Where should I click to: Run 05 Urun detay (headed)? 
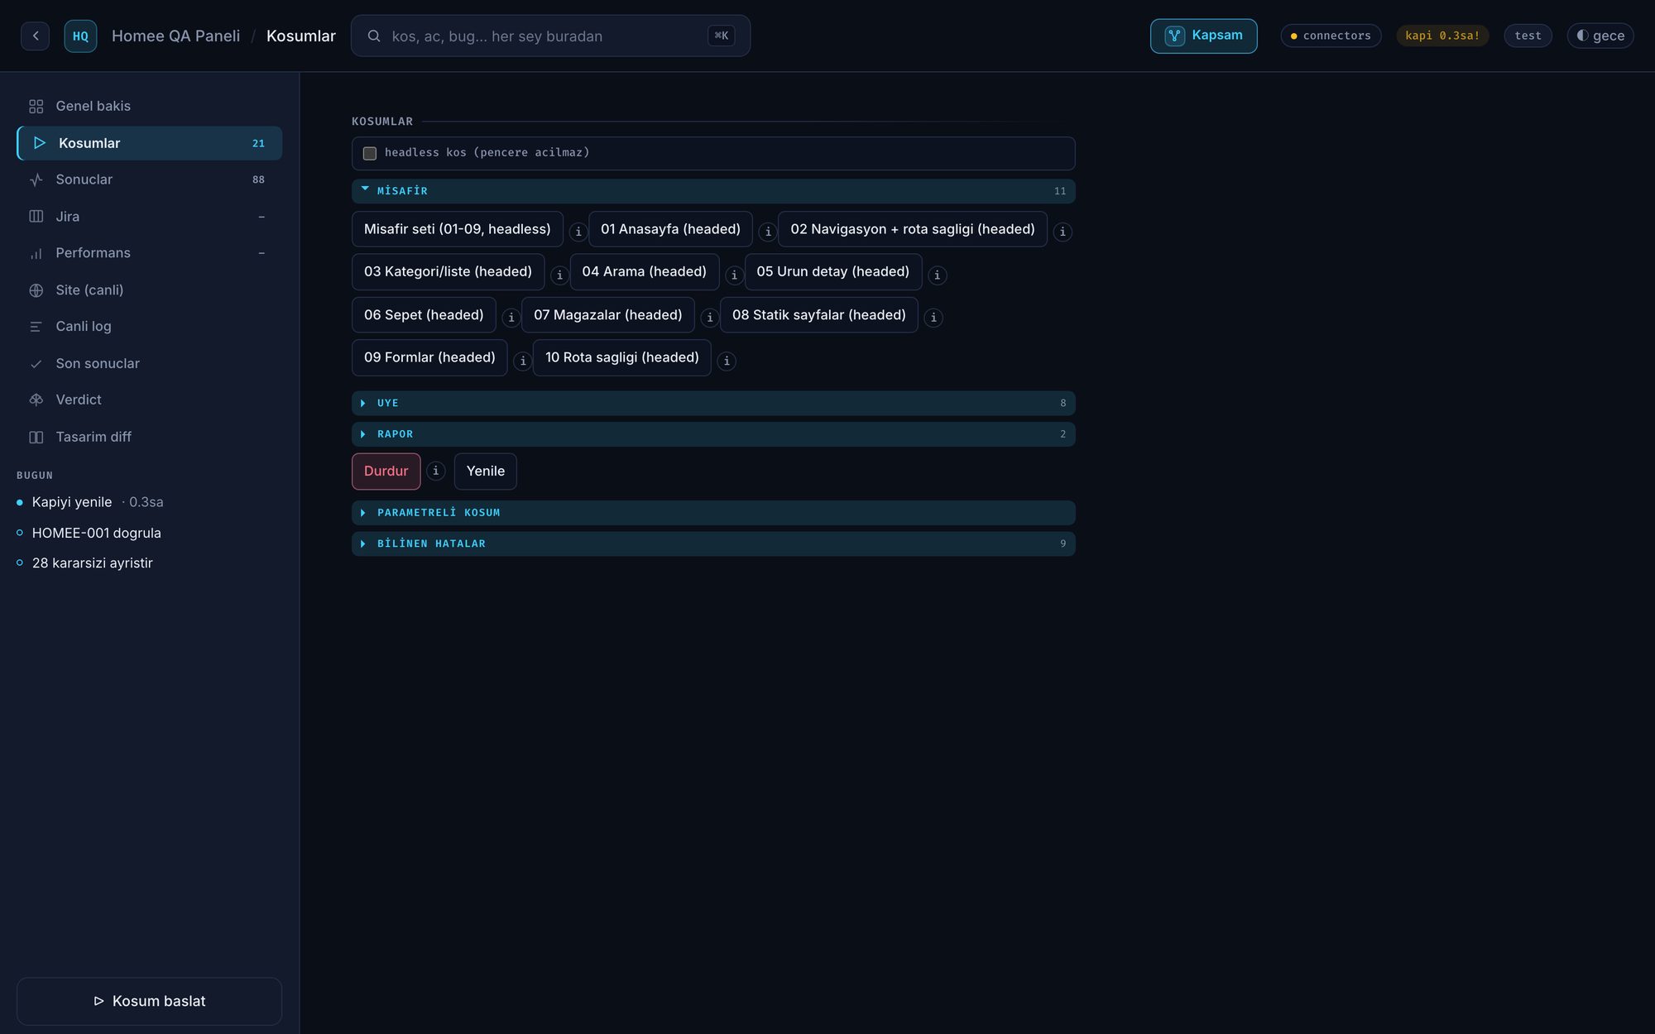tap(833, 271)
